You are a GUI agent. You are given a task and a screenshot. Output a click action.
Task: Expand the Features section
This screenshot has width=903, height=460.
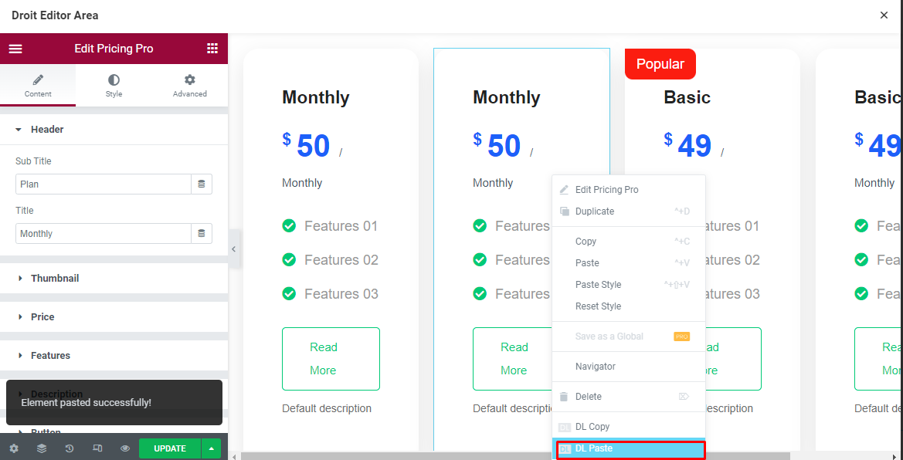pos(114,355)
